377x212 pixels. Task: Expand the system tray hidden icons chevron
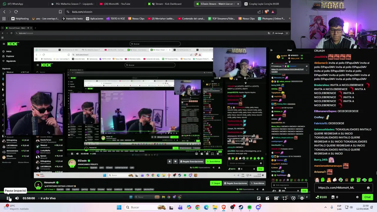pos(325,207)
